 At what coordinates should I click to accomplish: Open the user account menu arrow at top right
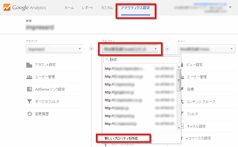[x=230, y=7]
